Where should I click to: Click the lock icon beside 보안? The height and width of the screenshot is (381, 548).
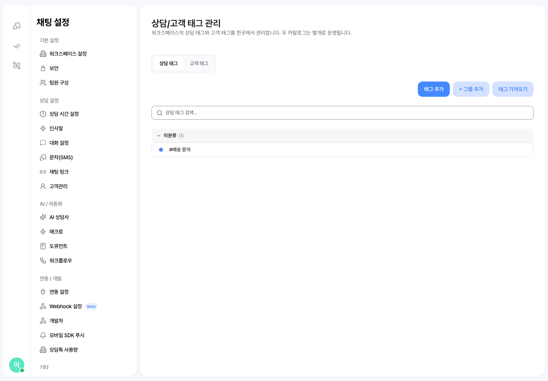pos(43,68)
